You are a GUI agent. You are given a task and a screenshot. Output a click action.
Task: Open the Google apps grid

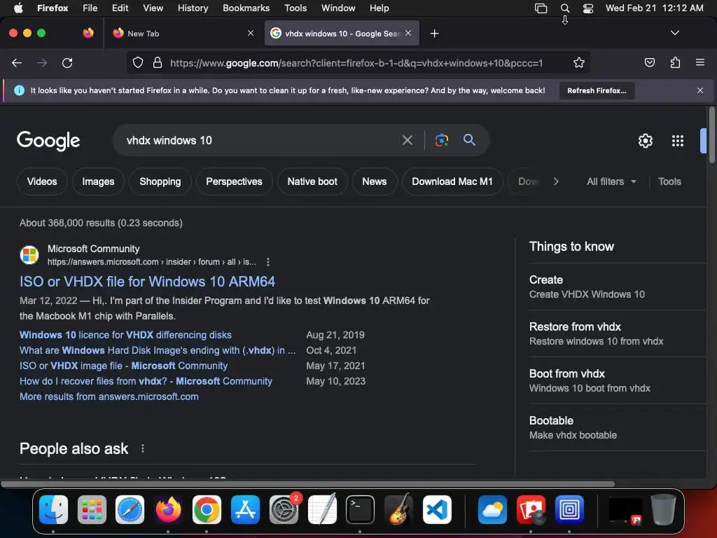click(677, 140)
